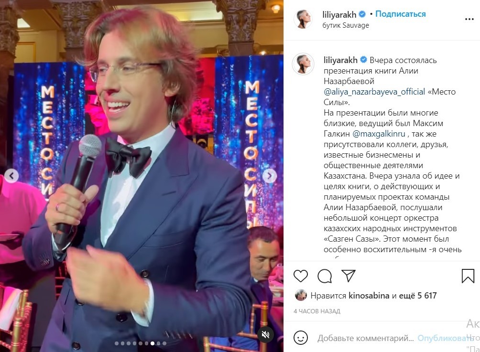The width and height of the screenshot is (480, 352).
Task: Open бутик Sauvage location link
Action: point(346,25)
